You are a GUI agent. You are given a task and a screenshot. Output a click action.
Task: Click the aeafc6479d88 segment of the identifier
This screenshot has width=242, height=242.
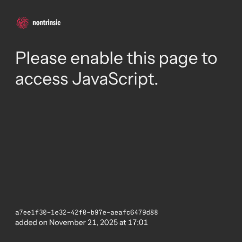click(x=134, y=212)
